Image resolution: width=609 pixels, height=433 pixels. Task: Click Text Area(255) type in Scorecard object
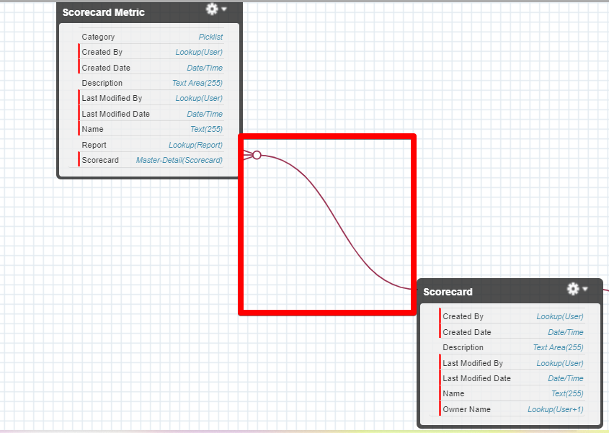click(558, 347)
